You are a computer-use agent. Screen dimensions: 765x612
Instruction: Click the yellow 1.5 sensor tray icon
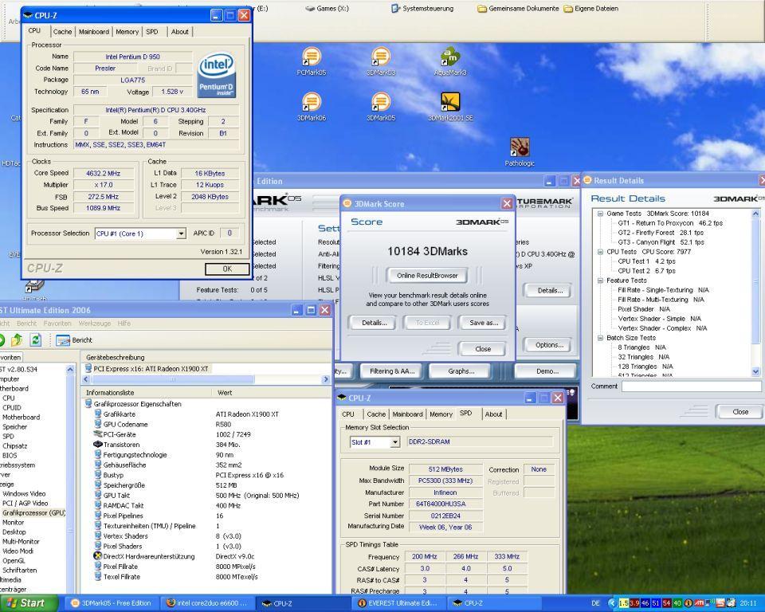623,603
